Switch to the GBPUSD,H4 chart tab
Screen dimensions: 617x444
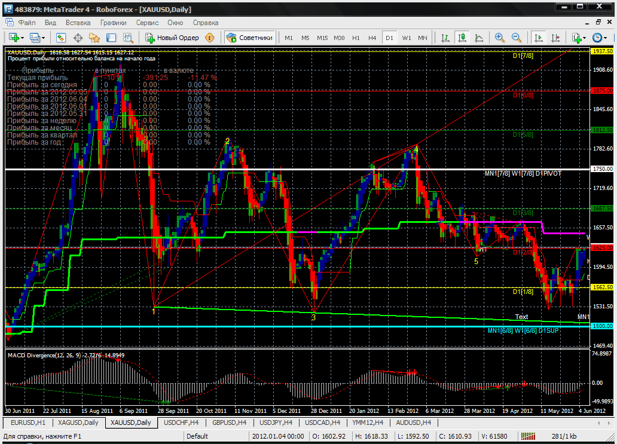[229, 422]
